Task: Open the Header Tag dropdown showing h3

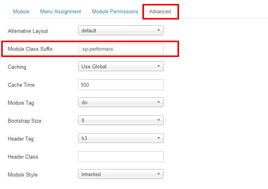Action: [121, 139]
